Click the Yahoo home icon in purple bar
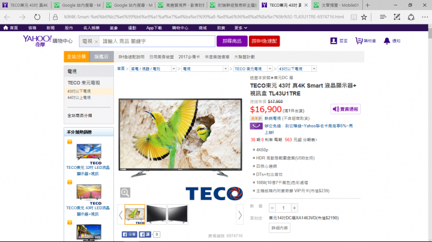This screenshot has width=432, height=242. pos(5,28)
